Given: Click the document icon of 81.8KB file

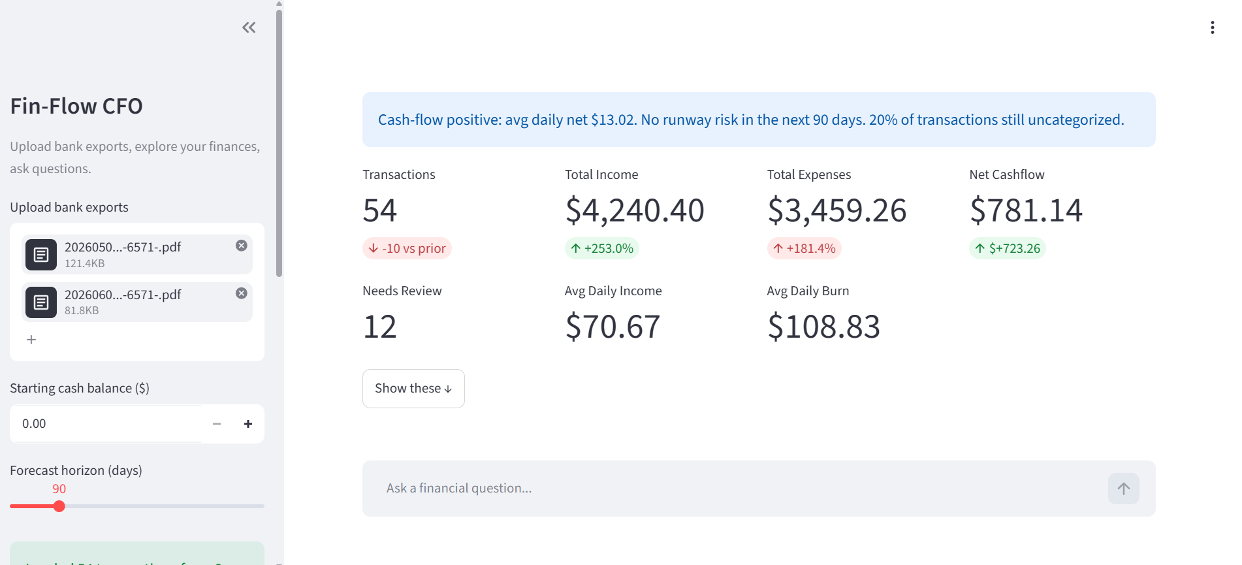Looking at the screenshot, I should (41, 302).
